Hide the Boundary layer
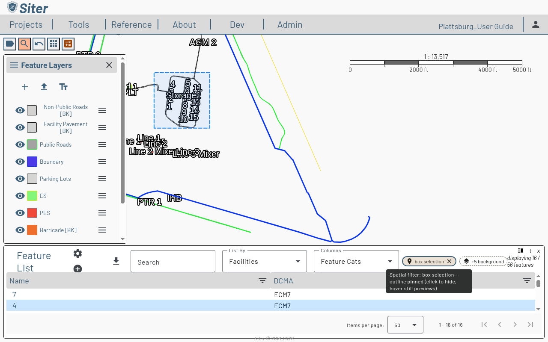 (x=20, y=162)
